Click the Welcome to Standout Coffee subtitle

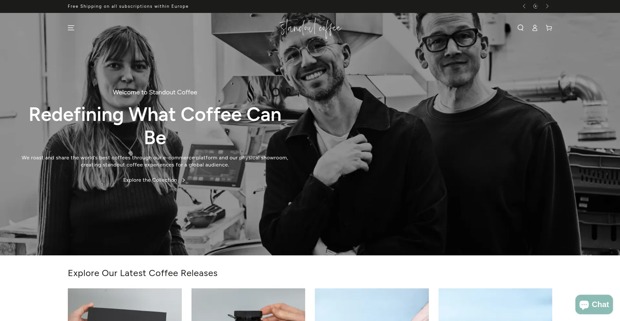[x=155, y=92]
